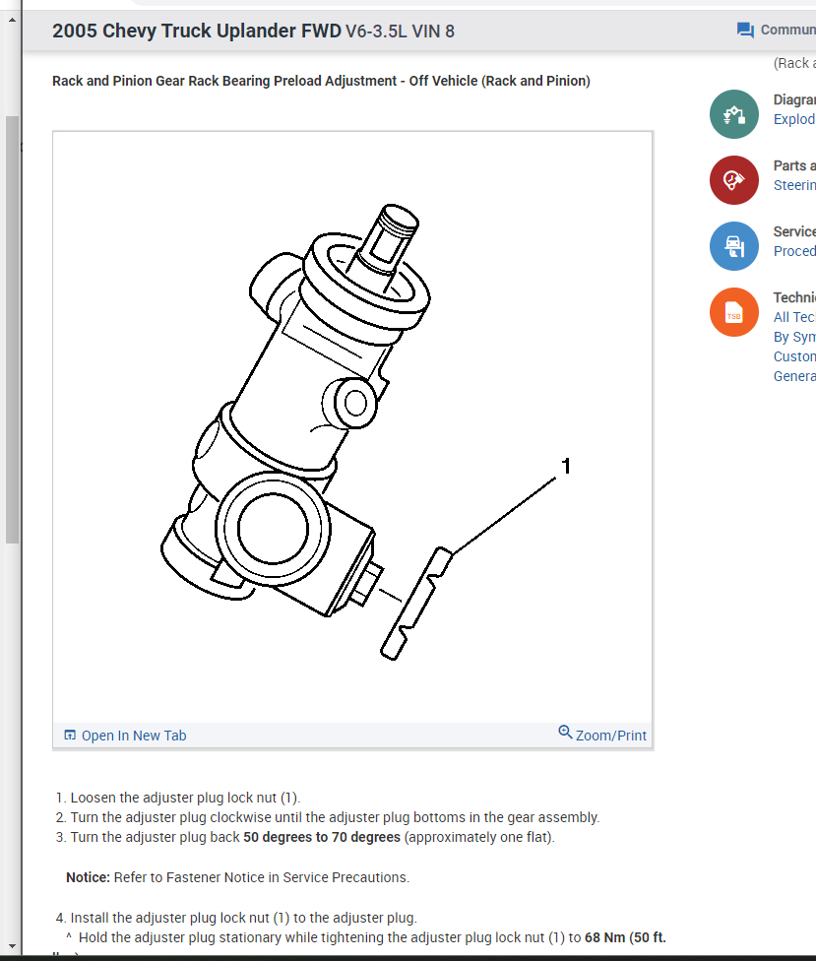The image size is (816, 961).
Task: Click the scrollbar down arrow
Action: point(12,947)
